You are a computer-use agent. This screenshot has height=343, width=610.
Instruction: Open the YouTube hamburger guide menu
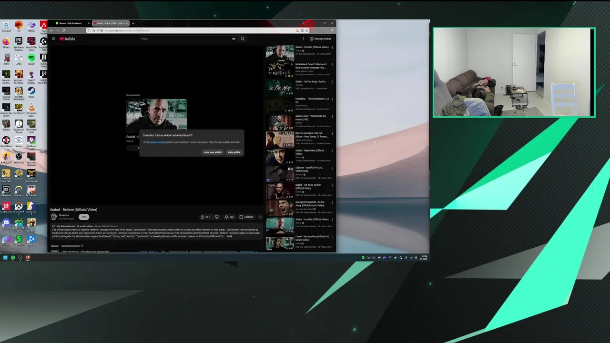pyautogui.click(x=53, y=39)
